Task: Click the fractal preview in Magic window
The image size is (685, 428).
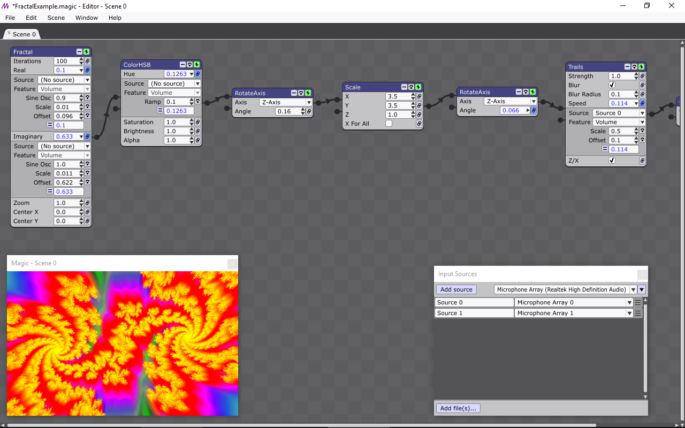Action: point(123,343)
